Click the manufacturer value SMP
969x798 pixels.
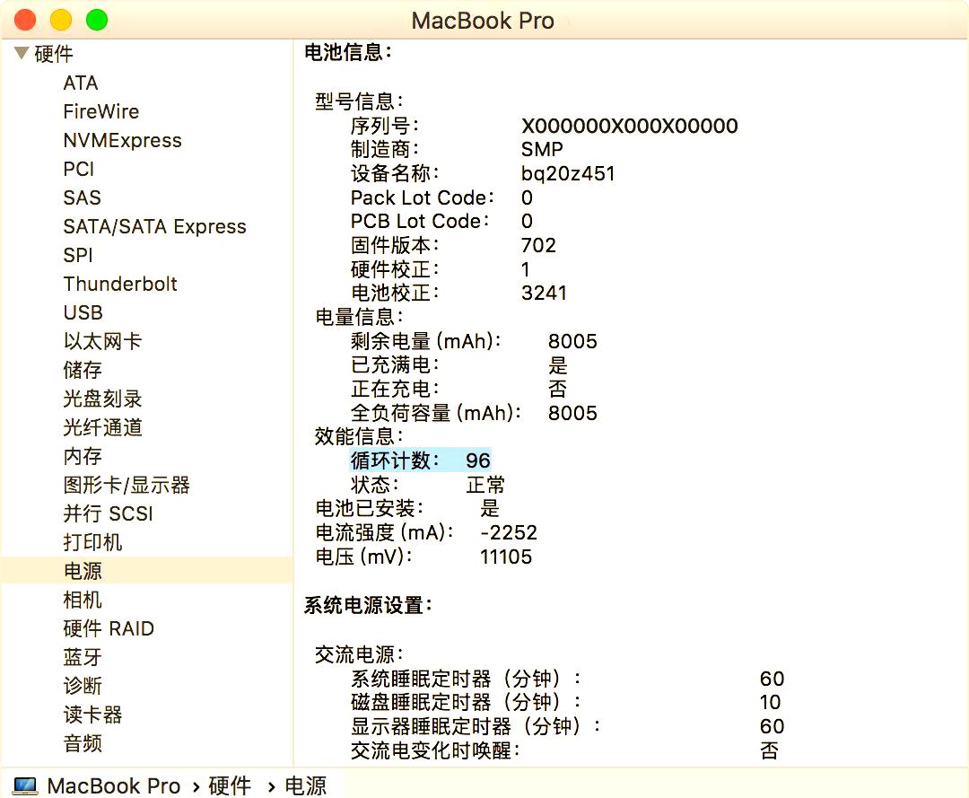tap(542, 149)
